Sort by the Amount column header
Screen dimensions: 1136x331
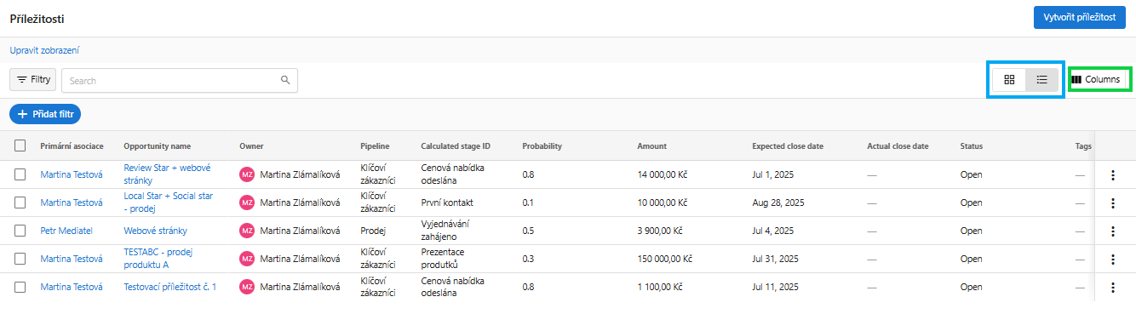pos(651,146)
